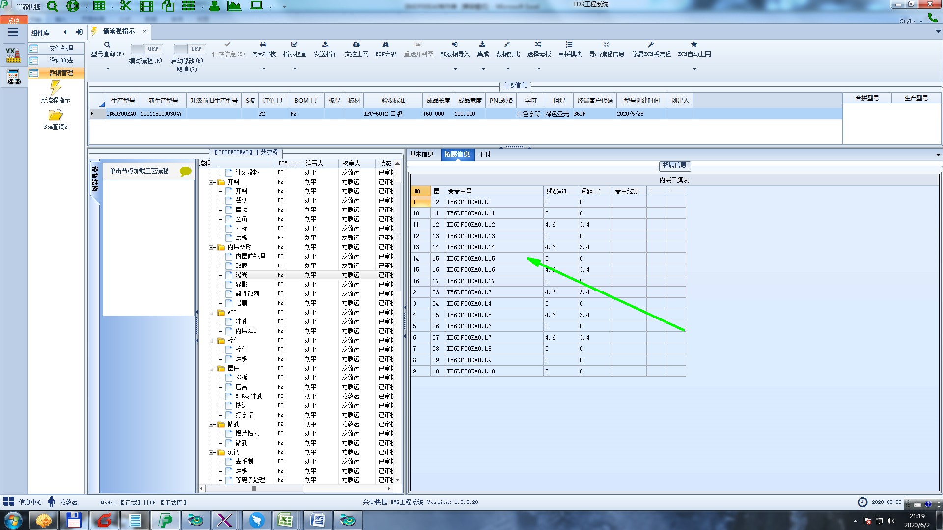
Task: Click ECN升级 toolbar icon
Action: tap(386, 45)
